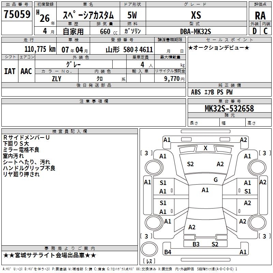Click the note ハンドルグリップ不良

point(29,168)
